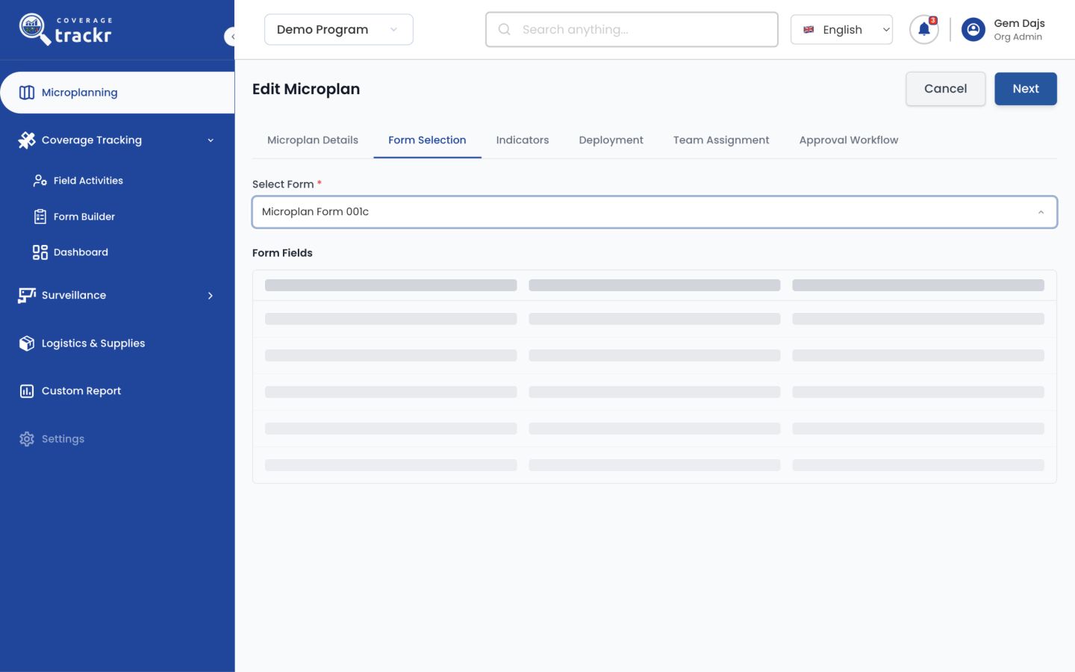Open the Demo Program dropdown
The width and height of the screenshot is (1075, 672).
pyautogui.click(x=339, y=30)
